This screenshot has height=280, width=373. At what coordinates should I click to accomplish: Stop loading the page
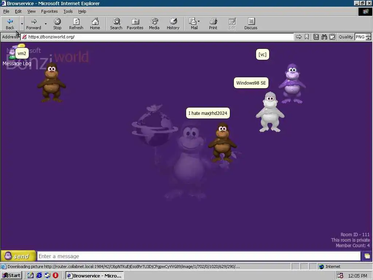pos(57,24)
